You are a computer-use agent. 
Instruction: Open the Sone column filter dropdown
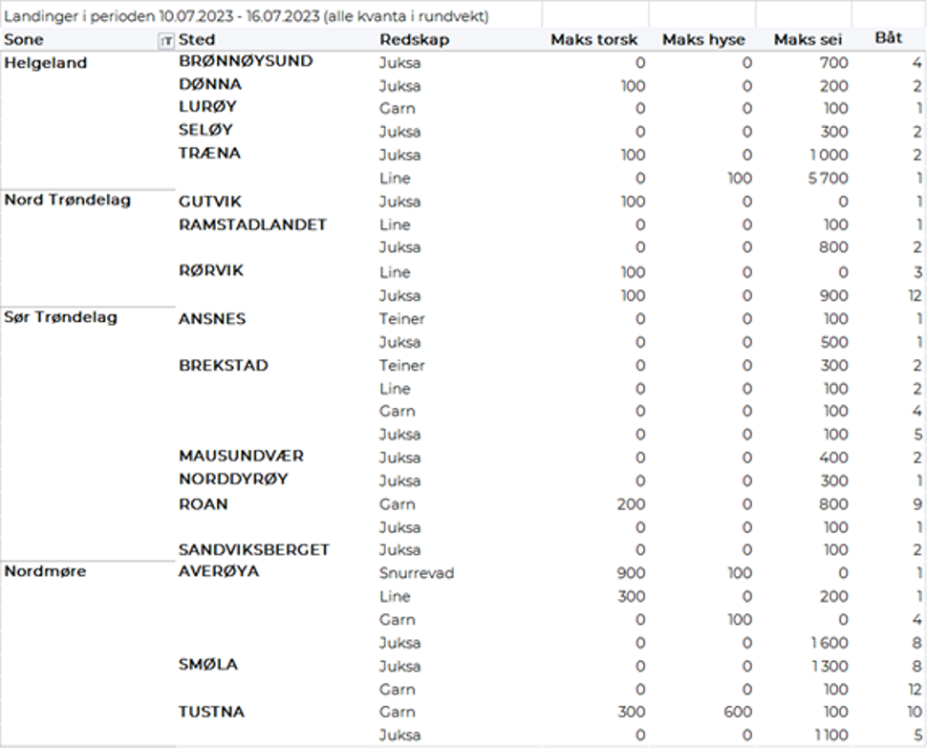click(x=166, y=40)
